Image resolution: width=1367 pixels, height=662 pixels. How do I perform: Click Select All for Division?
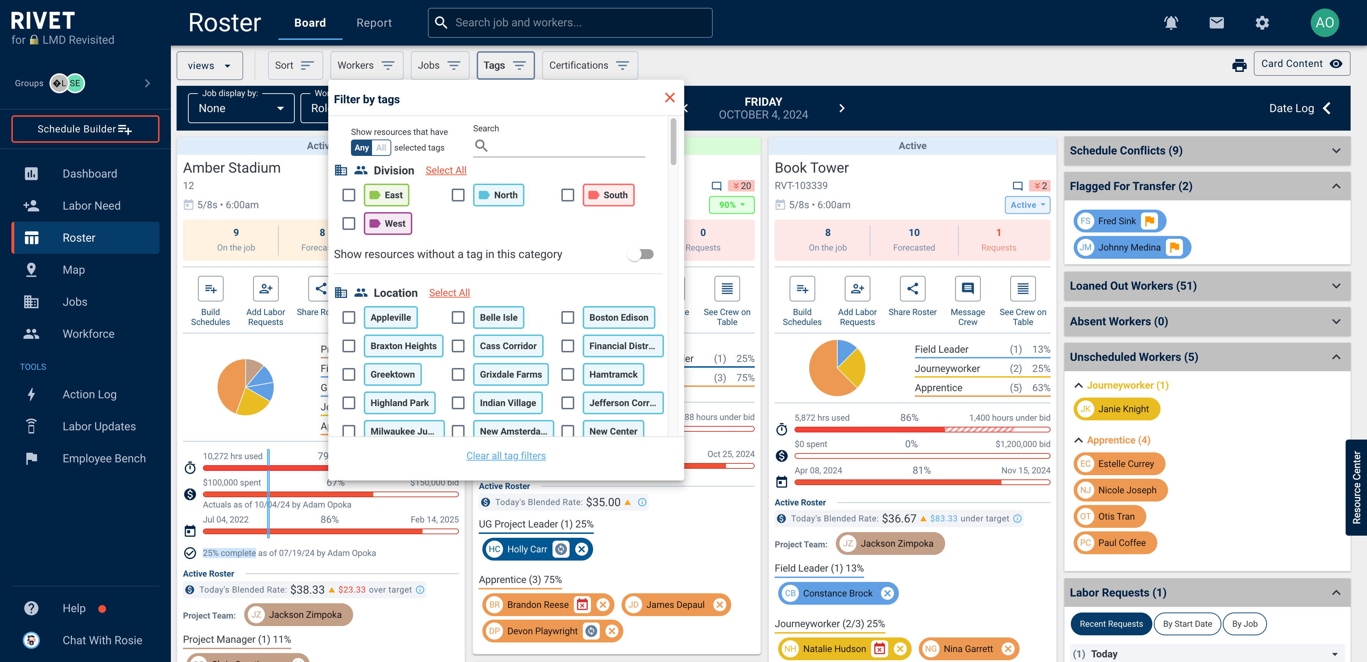pyautogui.click(x=446, y=170)
